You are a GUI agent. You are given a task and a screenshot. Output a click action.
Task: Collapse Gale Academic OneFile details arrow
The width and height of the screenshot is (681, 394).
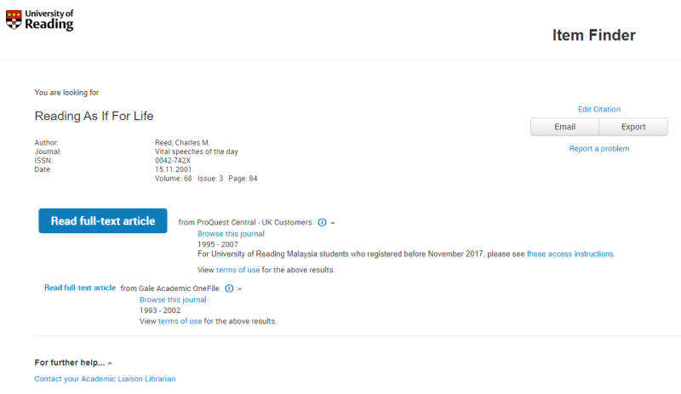240,288
